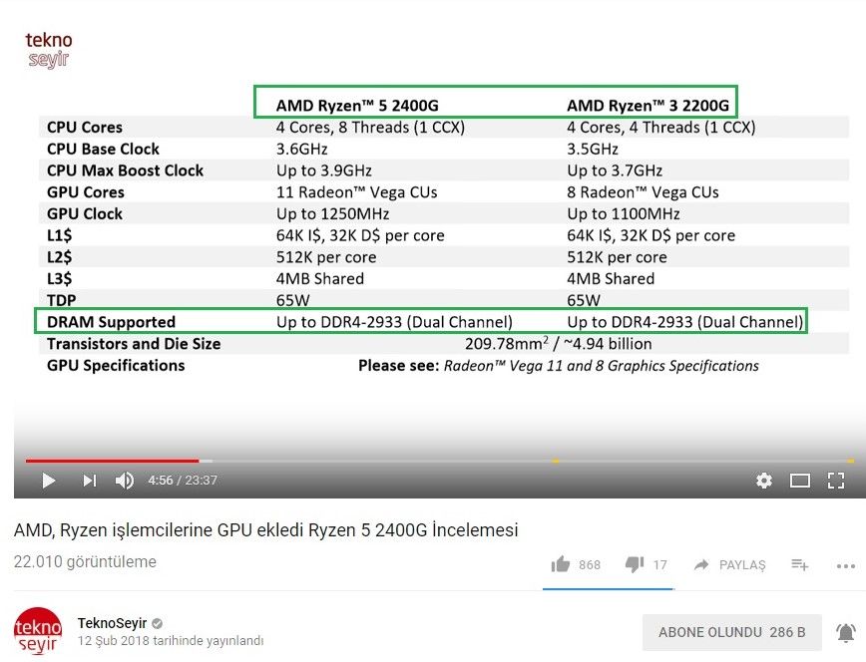
Task: Click the 12 Şub 2018 publish date
Action: click(171, 640)
